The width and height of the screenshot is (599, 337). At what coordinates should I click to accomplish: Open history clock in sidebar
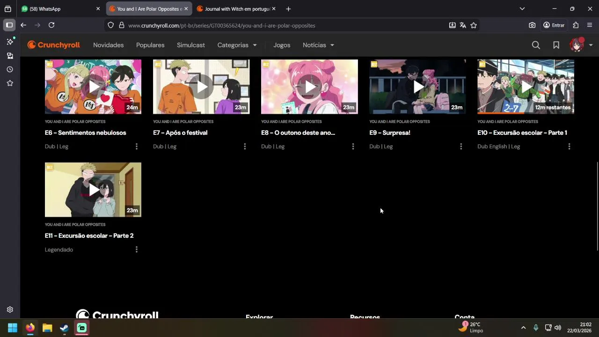(10, 69)
